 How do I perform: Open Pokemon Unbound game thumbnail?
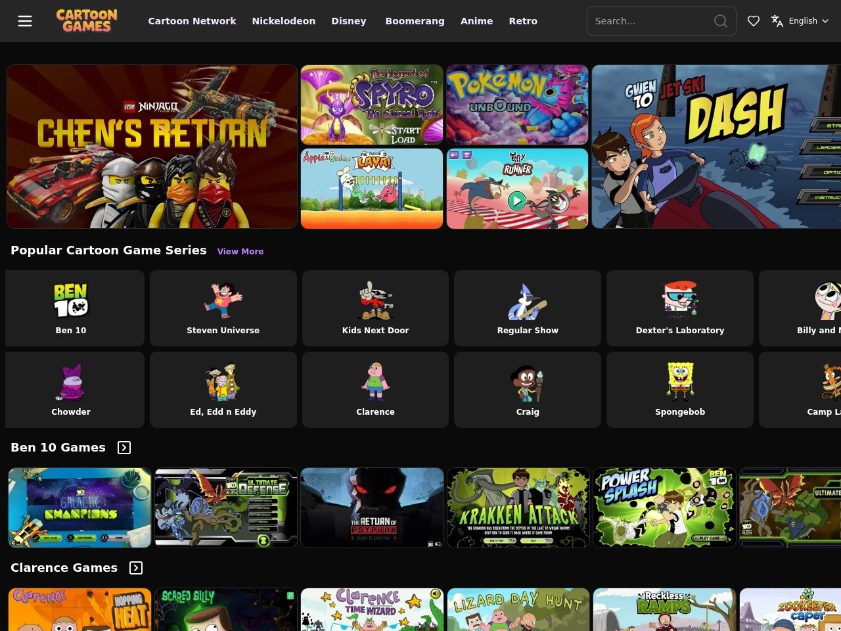(518, 105)
